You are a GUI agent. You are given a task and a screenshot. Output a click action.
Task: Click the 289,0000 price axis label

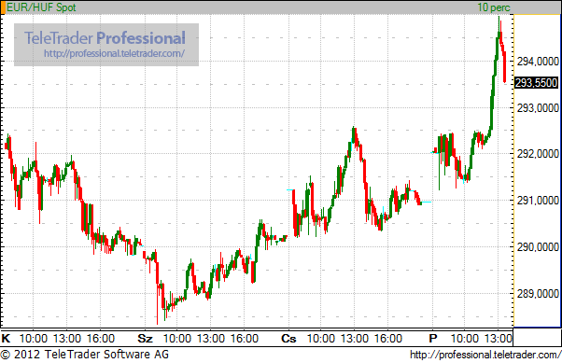pos(538,294)
